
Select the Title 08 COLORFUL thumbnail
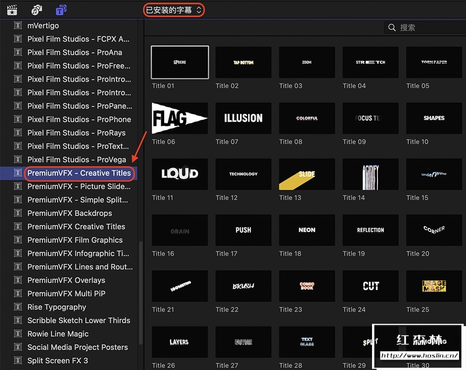pyautogui.click(x=307, y=118)
